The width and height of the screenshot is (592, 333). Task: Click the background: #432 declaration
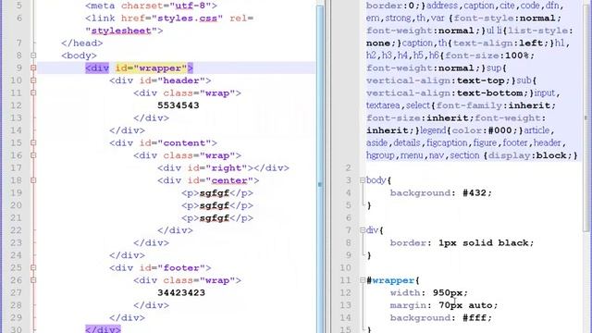pyautogui.click(x=440, y=193)
